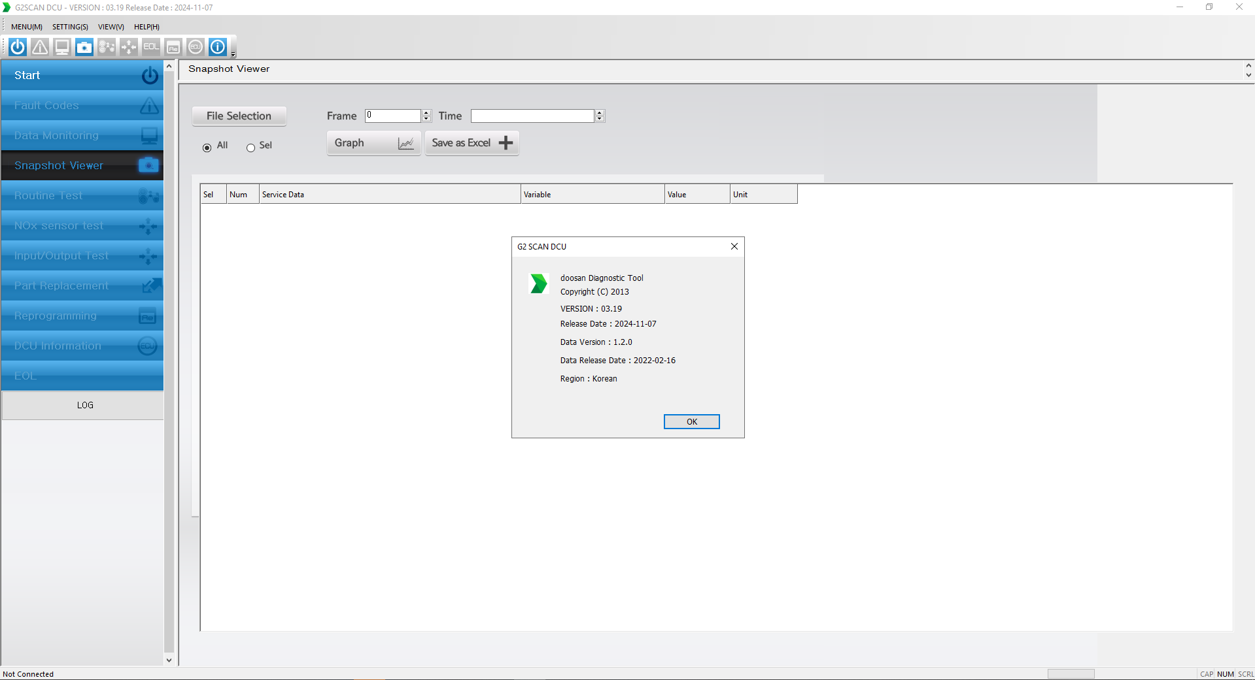Open toolbar overflow options arrow
Image resolution: width=1255 pixels, height=680 pixels.
pyautogui.click(x=233, y=54)
